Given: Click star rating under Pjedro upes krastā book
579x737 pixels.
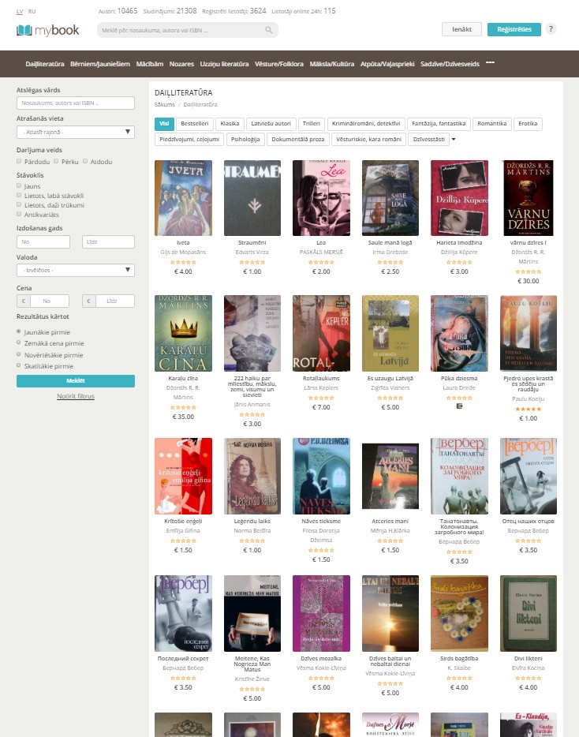Looking at the screenshot, I should [x=529, y=409].
